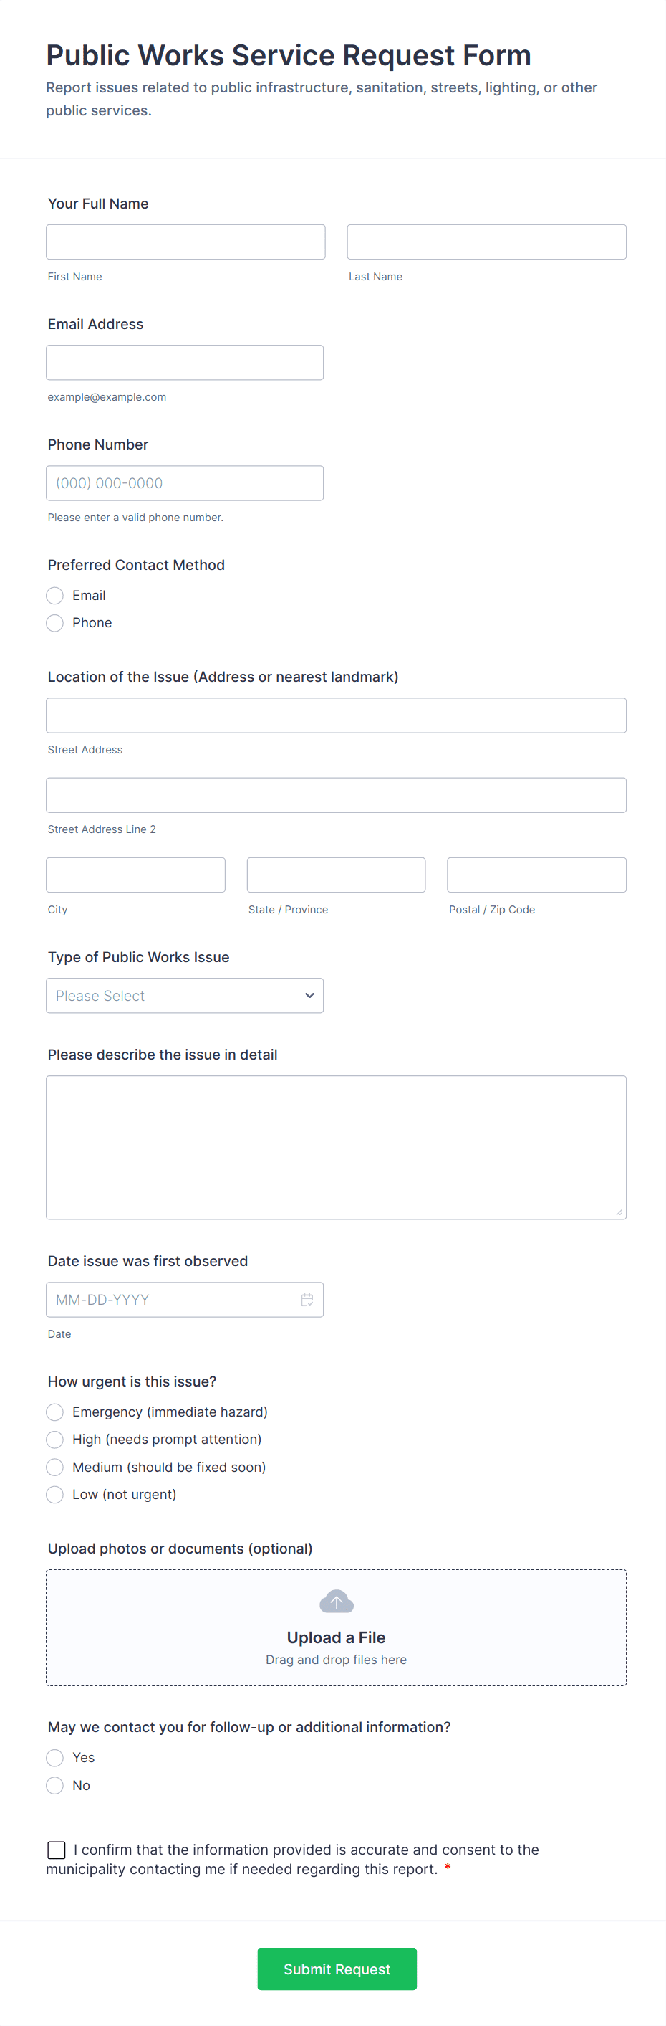666x2026 pixels.
Task: Select Medium (should be fixed soon) option
Action: pyautogui.click(x=55, y=1467)
